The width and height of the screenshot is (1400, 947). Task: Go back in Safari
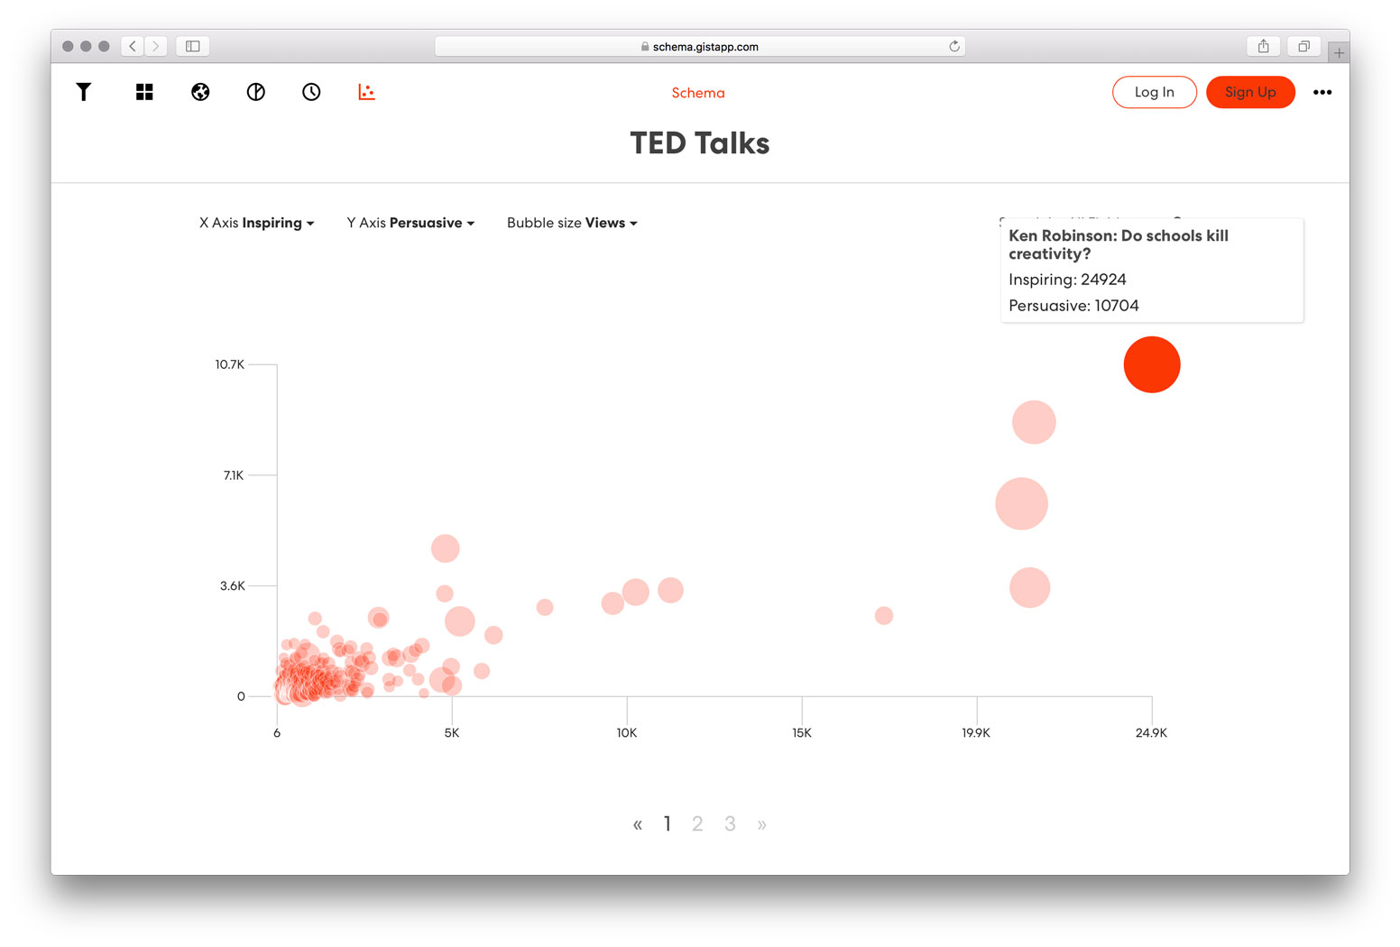click(x=133, y=46)
